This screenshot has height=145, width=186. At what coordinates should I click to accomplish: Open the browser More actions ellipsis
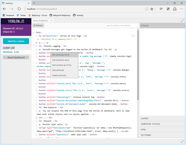(181, 9)
